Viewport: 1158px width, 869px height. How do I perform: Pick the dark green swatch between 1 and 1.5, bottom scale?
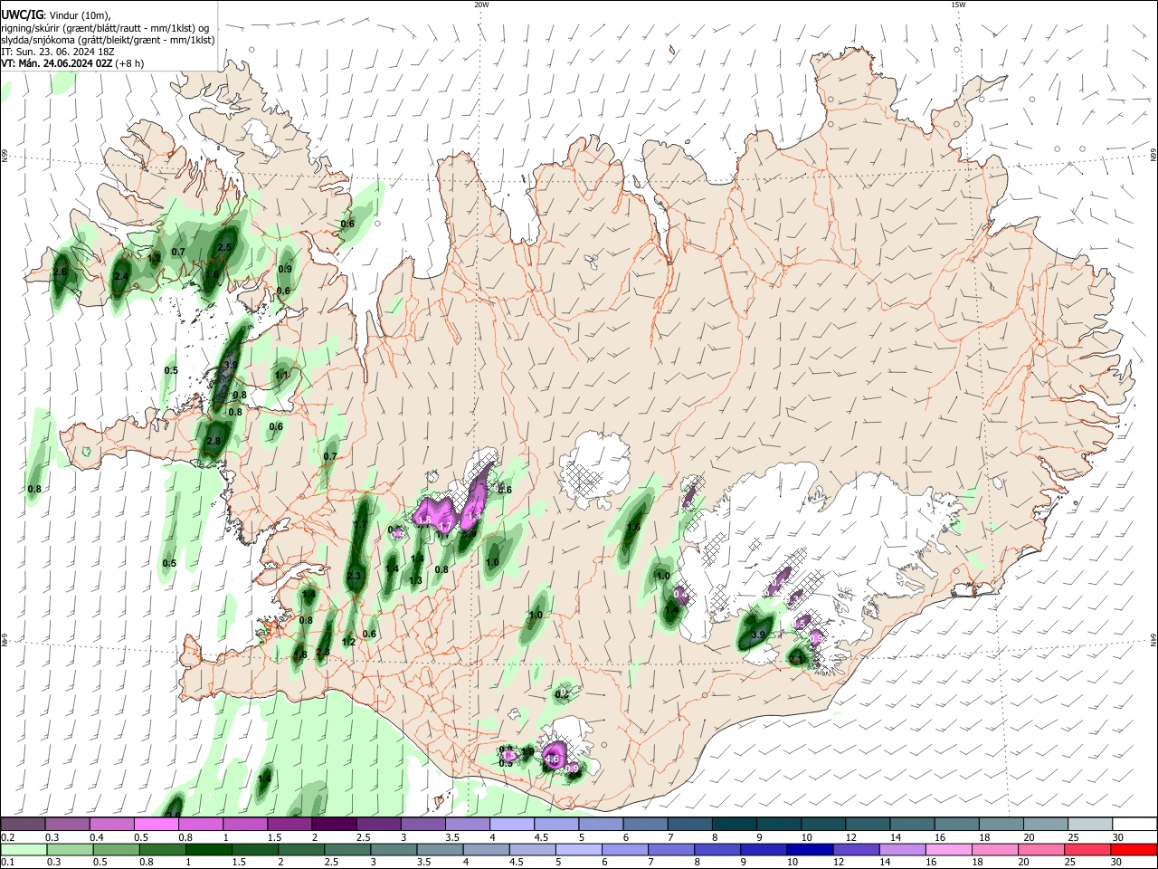(208, 849)
